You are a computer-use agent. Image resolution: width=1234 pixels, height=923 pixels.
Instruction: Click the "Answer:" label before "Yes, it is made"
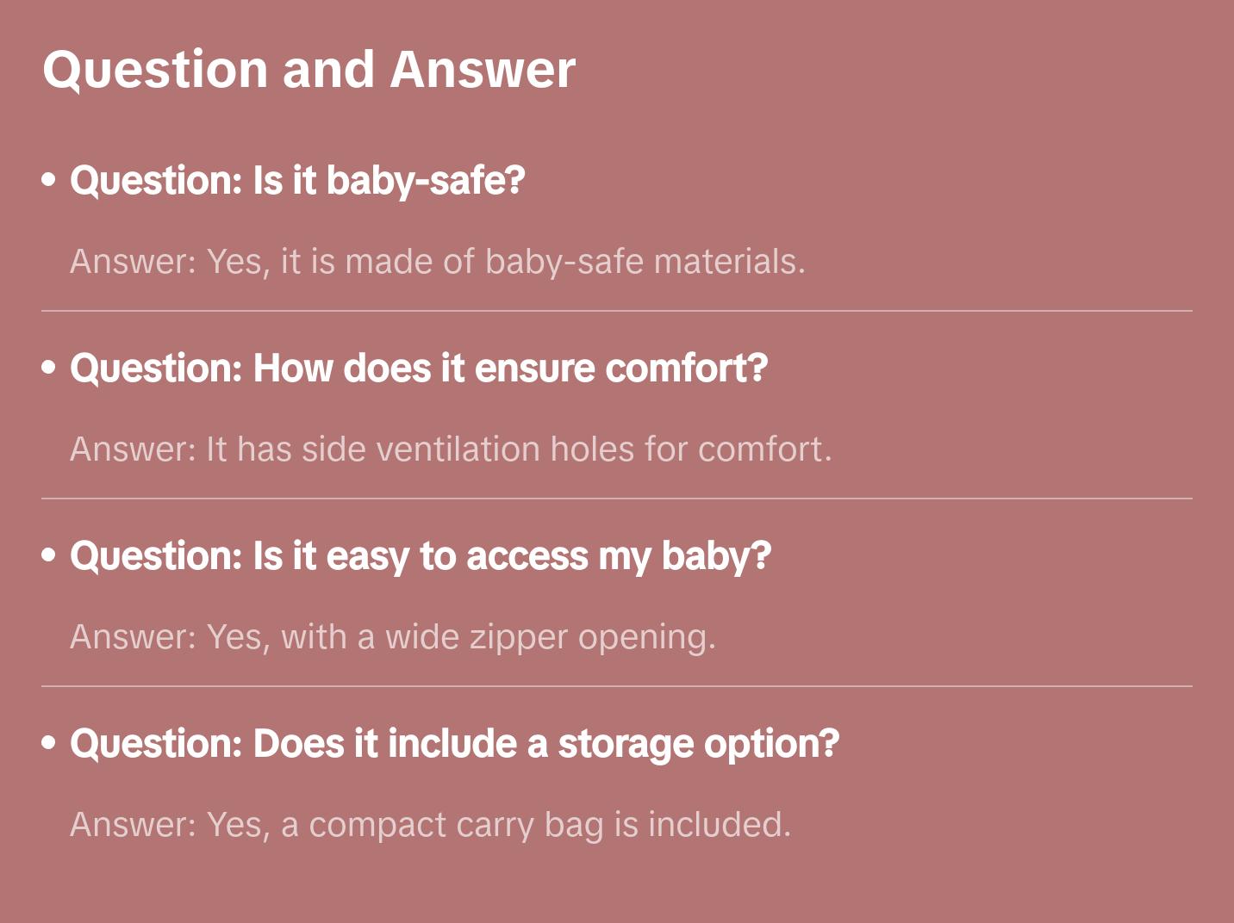click(134, 262)
